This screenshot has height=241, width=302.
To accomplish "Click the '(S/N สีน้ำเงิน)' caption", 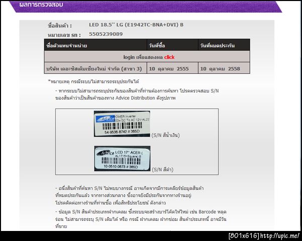I will (166, 135).
